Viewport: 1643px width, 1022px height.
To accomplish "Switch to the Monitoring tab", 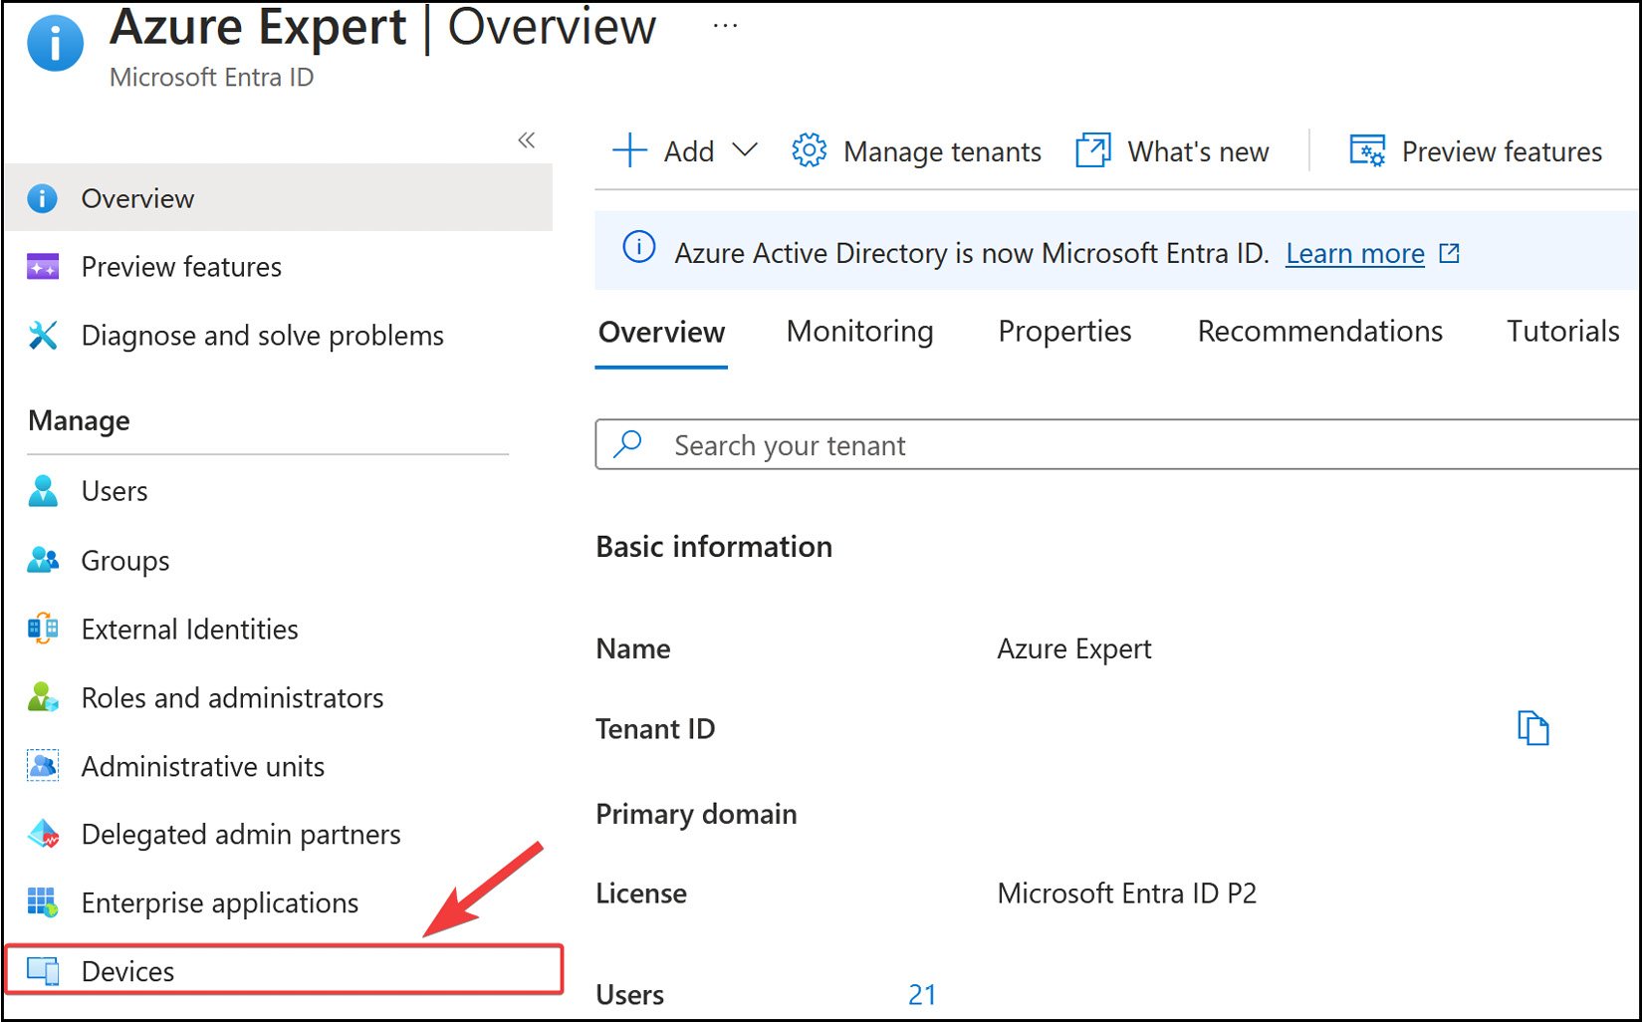I will tap(860, 331).
